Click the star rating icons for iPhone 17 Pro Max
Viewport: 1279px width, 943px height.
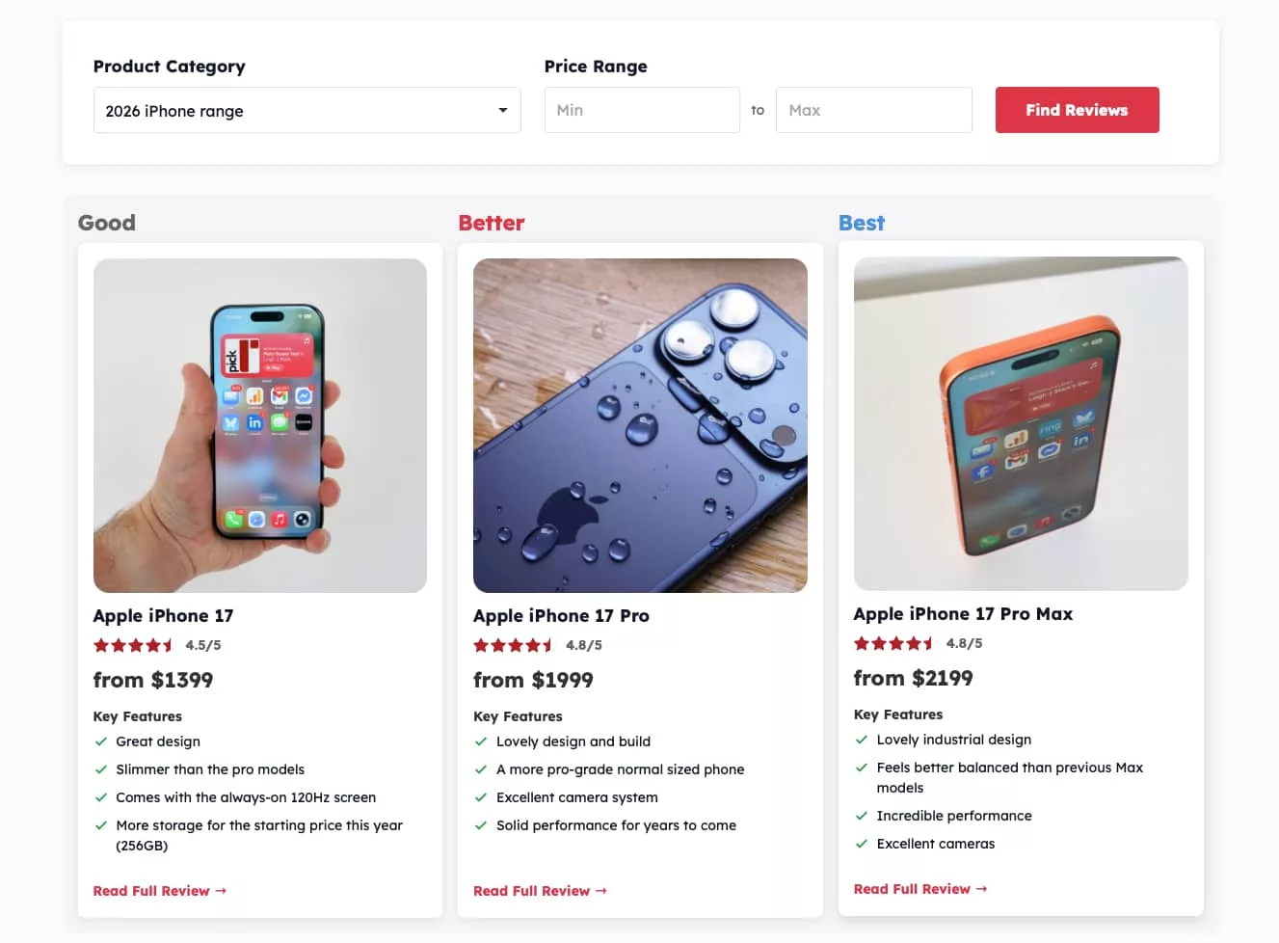coord(893,644)
